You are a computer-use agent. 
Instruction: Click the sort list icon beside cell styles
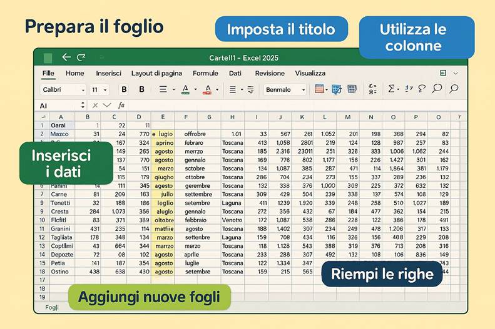(x=372, y=89)
